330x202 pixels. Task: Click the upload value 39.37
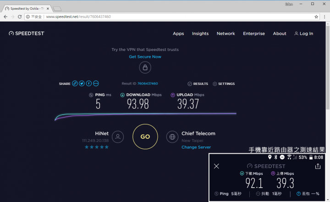[x=188, y=104]
